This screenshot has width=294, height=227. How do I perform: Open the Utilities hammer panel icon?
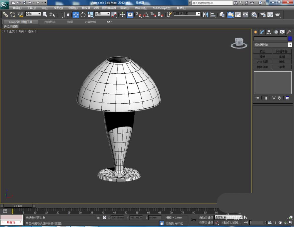[x=289, y=32]
